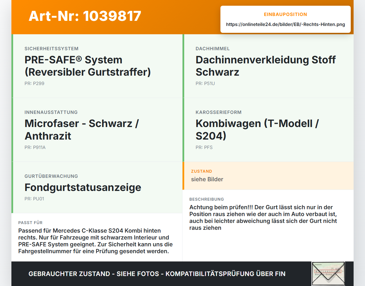The width and height of the screenshot is (365, 286).
Task: Click the EINBAUPOSITION label
Action: coord(285,14)
